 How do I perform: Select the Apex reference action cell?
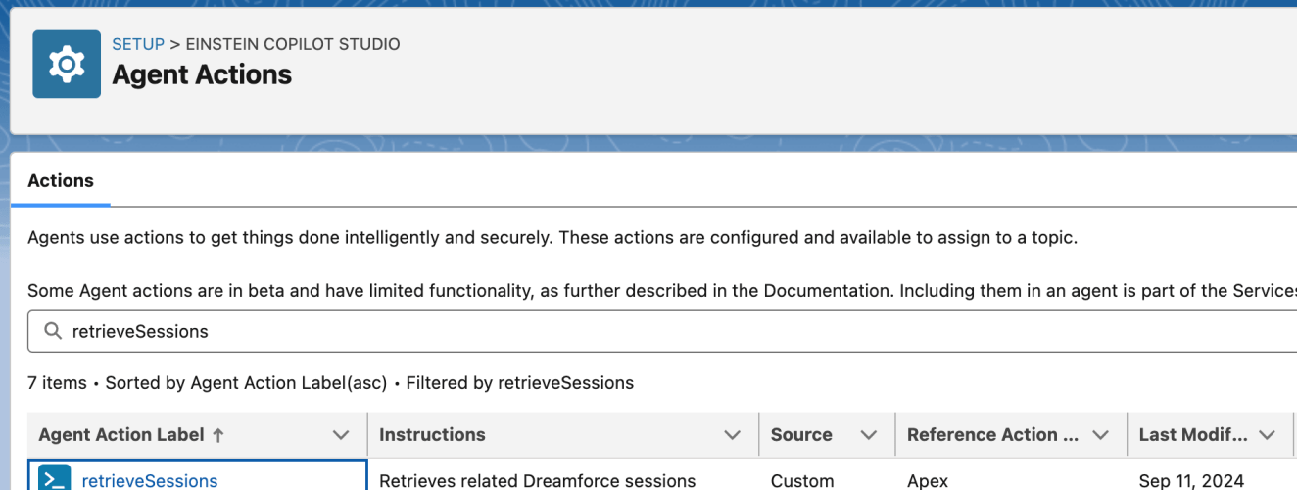coord(928,481)
